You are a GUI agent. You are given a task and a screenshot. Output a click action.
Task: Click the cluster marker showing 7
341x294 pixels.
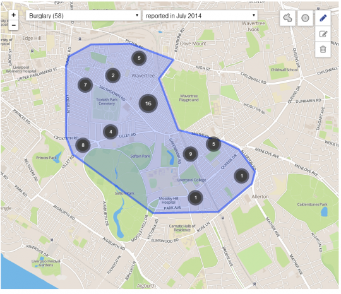click(x=85, y=85)
